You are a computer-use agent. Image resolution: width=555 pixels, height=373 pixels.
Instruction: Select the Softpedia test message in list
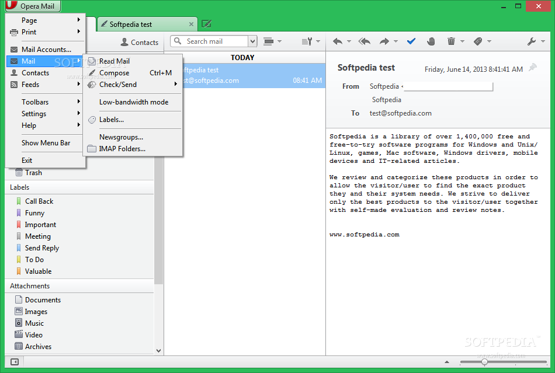click(x=254, y=75)
